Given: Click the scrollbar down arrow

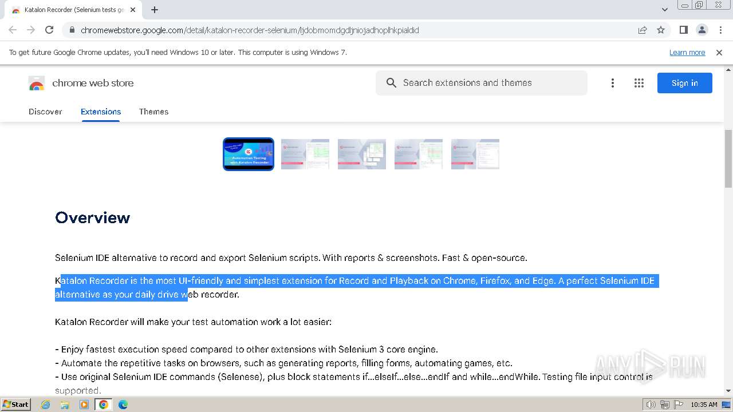Looking at the screenshot, I should pyautogui.click(x=728, y=390).
